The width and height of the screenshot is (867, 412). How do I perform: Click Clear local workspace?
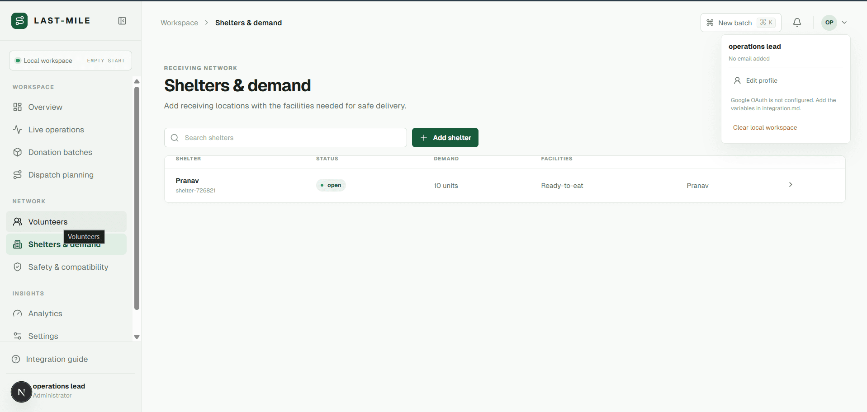765,128
